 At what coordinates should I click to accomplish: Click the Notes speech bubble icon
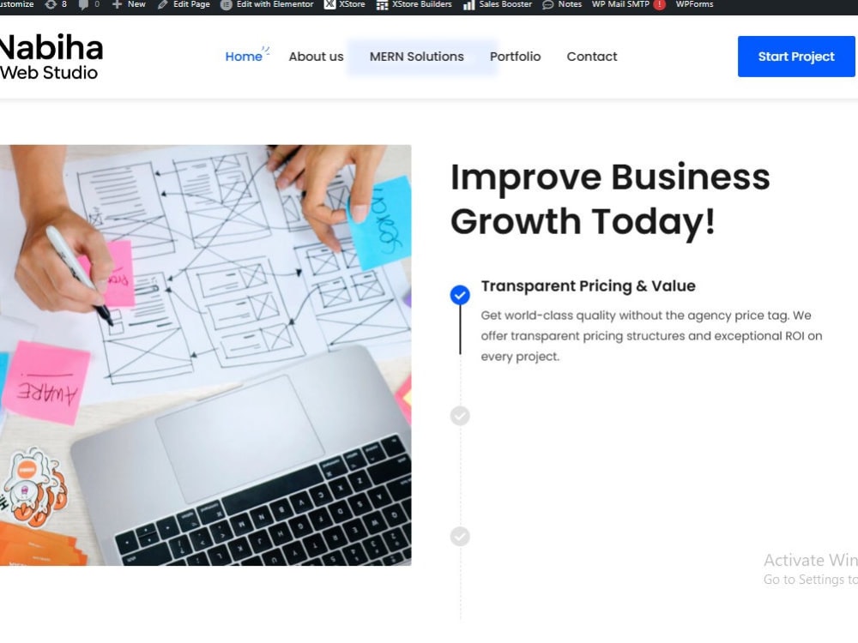pyautogui.click(x=547, y=5)
